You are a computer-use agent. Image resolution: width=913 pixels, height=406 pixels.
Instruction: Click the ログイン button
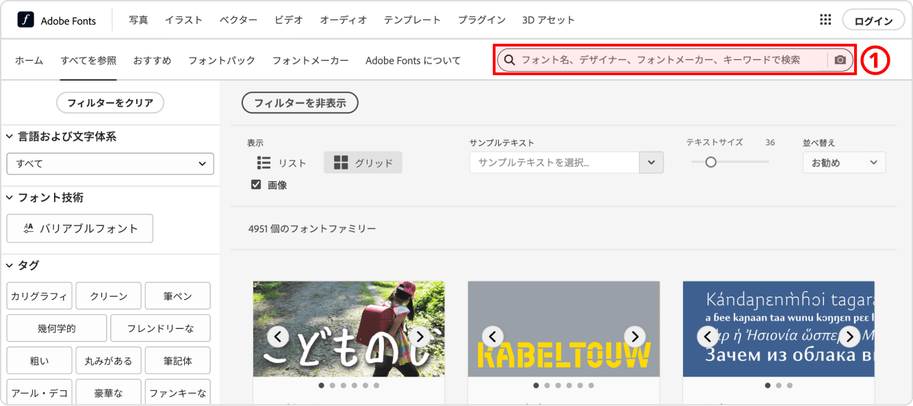tap(874, 21)
